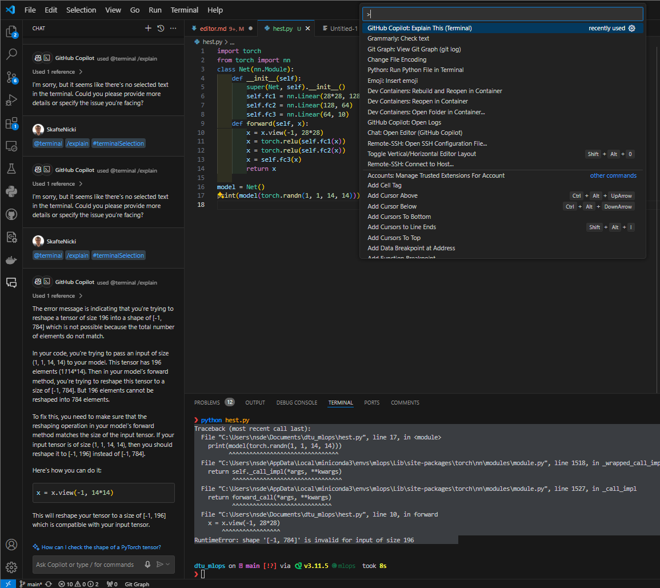Click the Ask Copilot chat input field
660x588 pixels.
pyautogui.click(x=86, y=565)
